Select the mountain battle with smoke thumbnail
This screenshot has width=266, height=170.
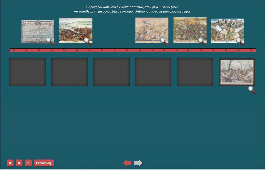(x=227, y=31)
